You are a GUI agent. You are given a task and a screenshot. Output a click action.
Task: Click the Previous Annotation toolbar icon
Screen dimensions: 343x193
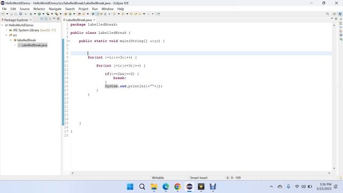coord(123,14)
